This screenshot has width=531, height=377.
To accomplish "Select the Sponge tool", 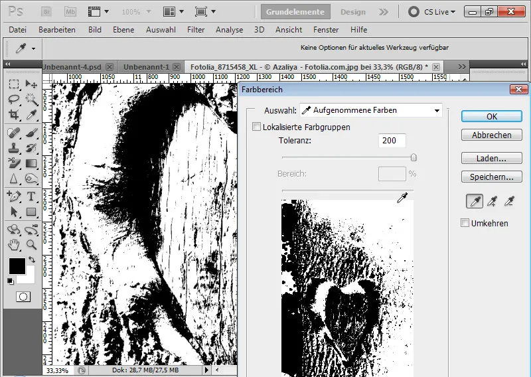I will click(31, 179).
